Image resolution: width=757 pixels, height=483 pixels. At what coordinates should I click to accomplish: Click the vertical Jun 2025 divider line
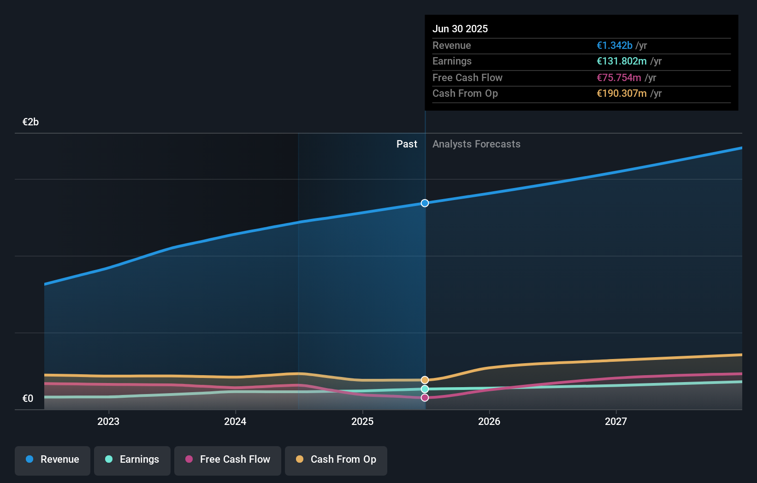click(425, 277)
